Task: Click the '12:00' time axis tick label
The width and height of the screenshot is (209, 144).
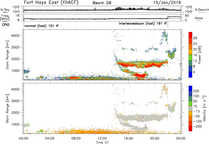Action: click(x=102, y=138)
